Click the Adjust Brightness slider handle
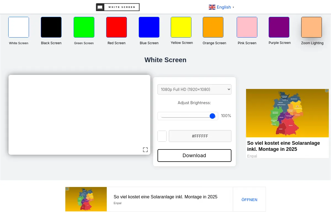Image resolution: width=331 pixels, height=221 pixels. (x=212, y=116)
